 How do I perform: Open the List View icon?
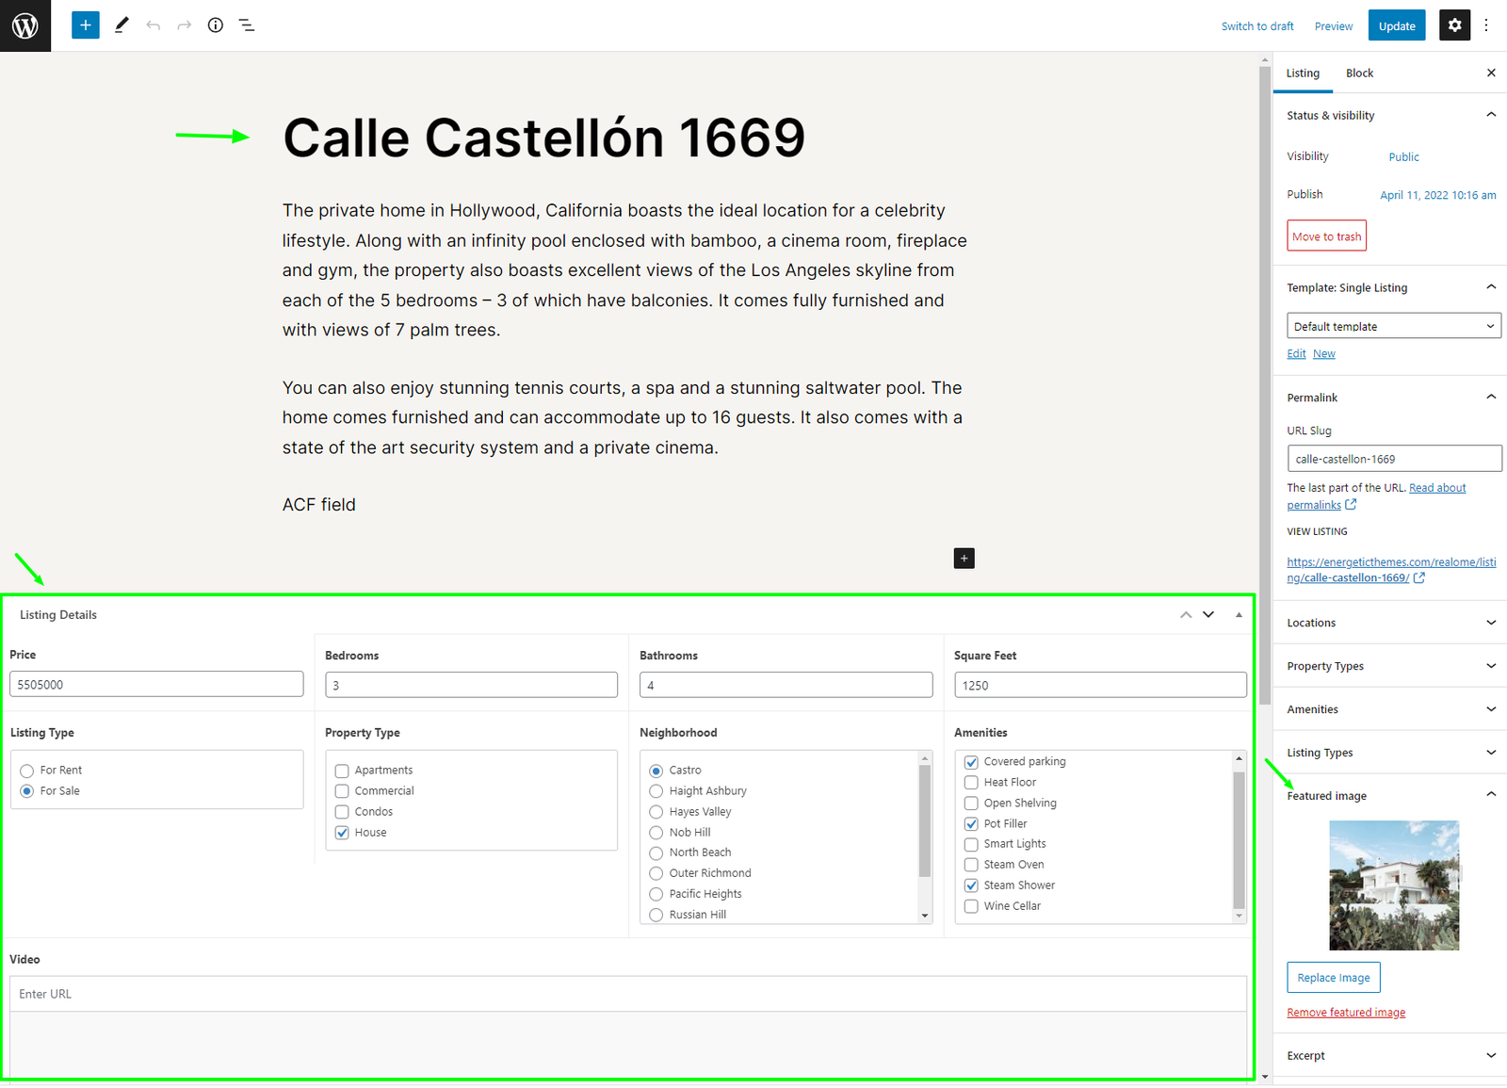point(247,25)
